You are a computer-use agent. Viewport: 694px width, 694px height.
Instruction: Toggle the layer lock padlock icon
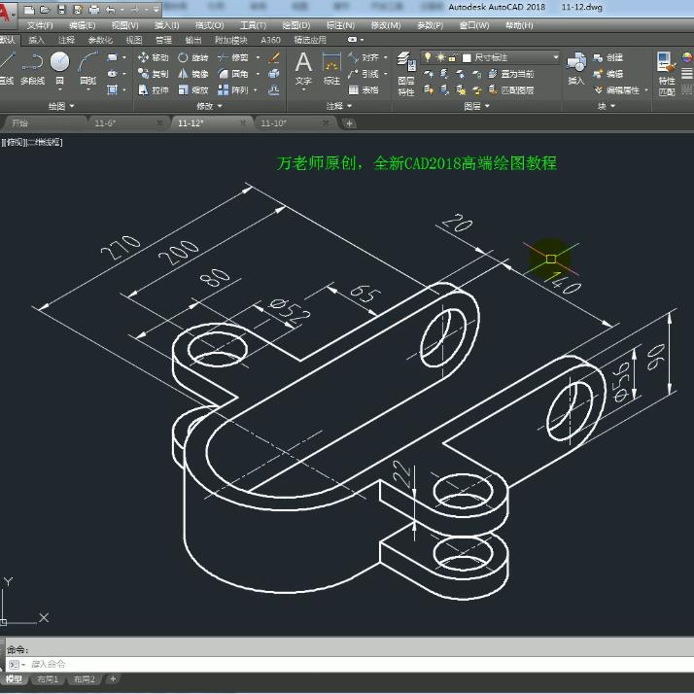pyautogui.click(x=453, y=57)
